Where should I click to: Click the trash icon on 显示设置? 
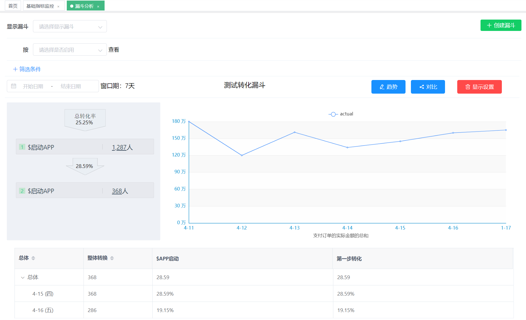[x=468, y=87]
